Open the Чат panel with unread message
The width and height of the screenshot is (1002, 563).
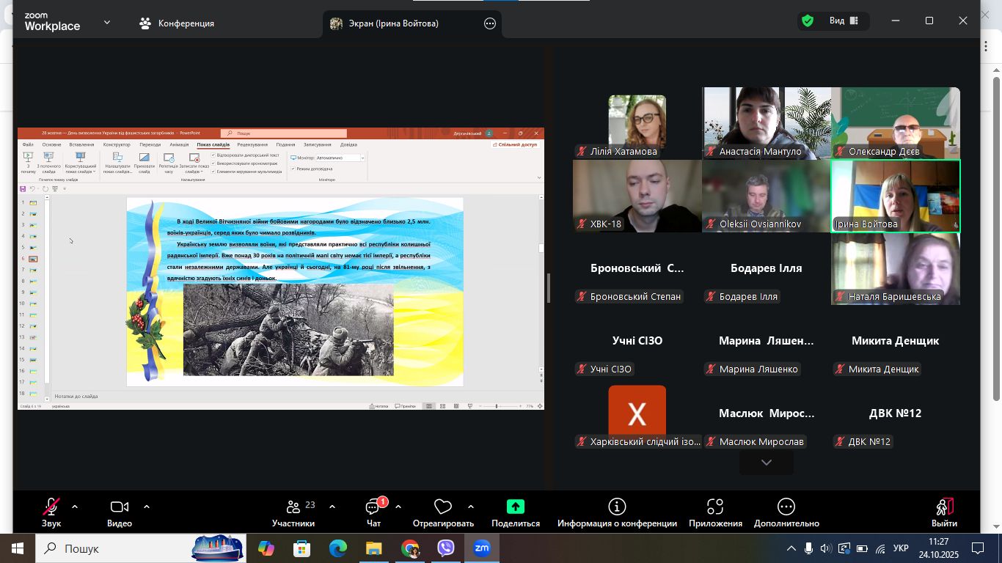pyautogui.click(x=373, y=507)
